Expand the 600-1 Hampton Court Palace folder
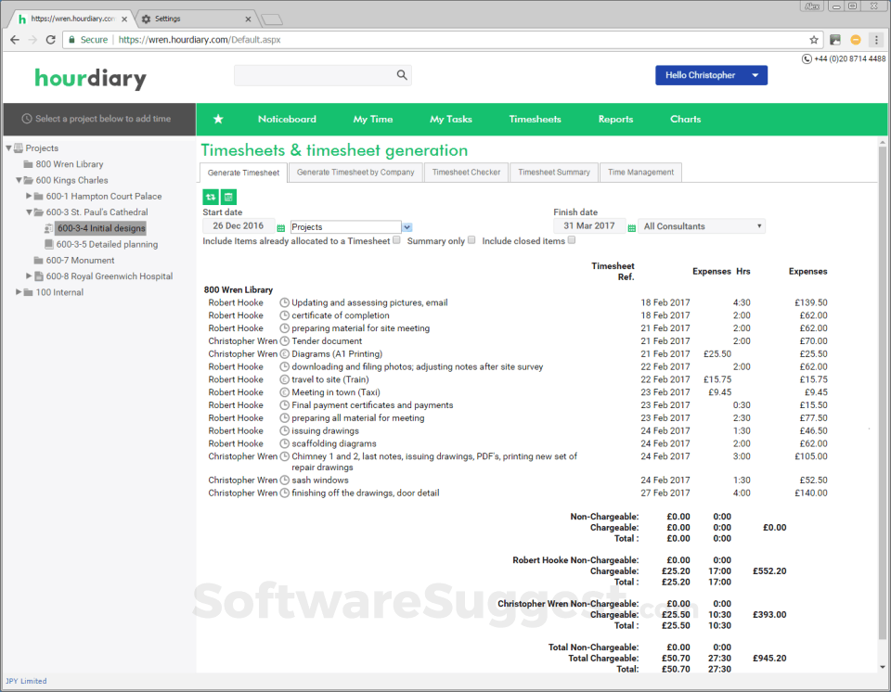This screenshot has width=891, height=692. click(x=29, y=196)
